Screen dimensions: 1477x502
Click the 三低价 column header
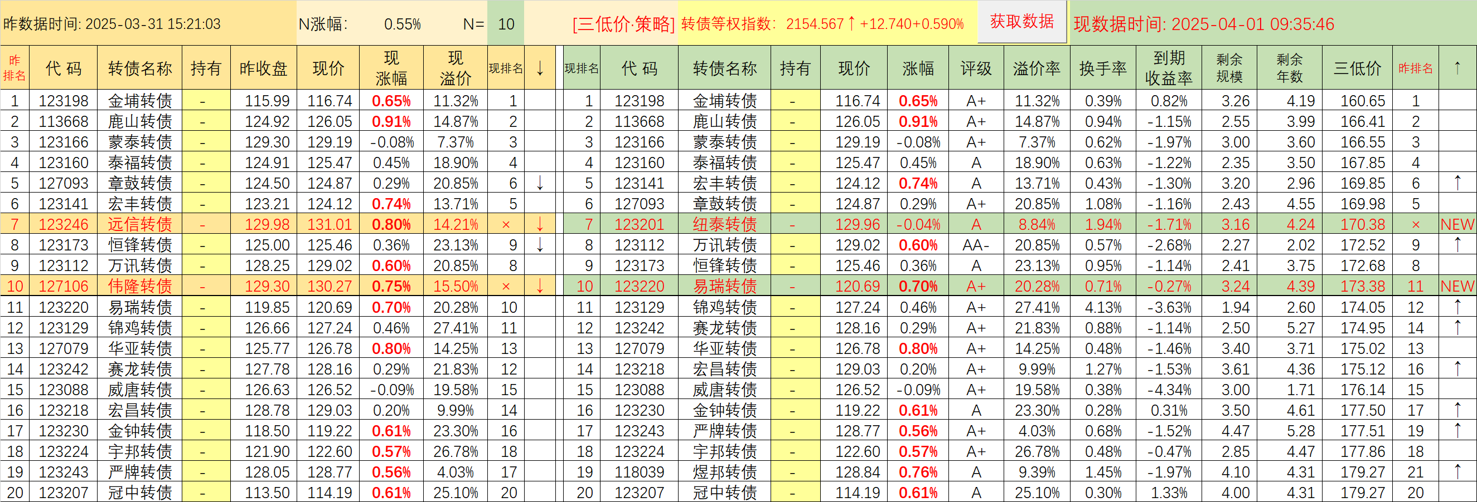[1357, 68]
